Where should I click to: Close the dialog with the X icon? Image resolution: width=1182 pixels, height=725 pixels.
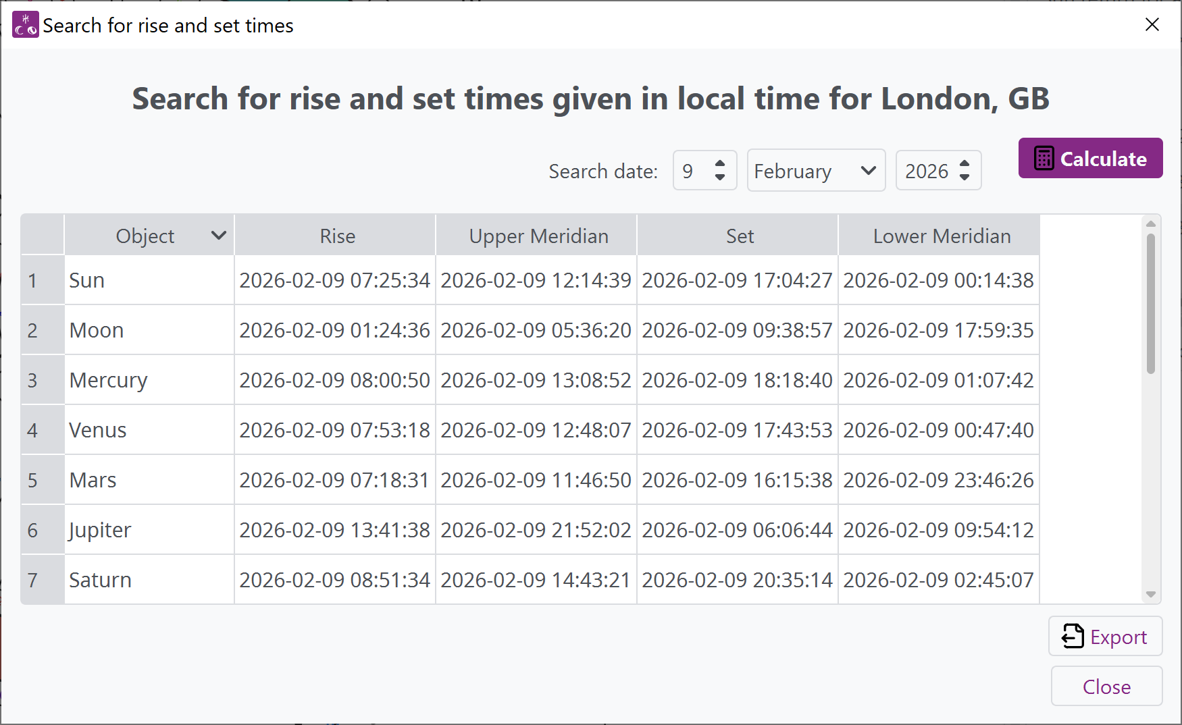(1152, 25)
